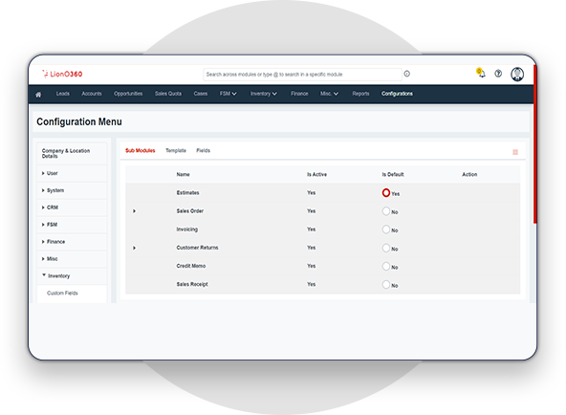
Task: Open Finance in navigation bar
Action: coord(299,94)
